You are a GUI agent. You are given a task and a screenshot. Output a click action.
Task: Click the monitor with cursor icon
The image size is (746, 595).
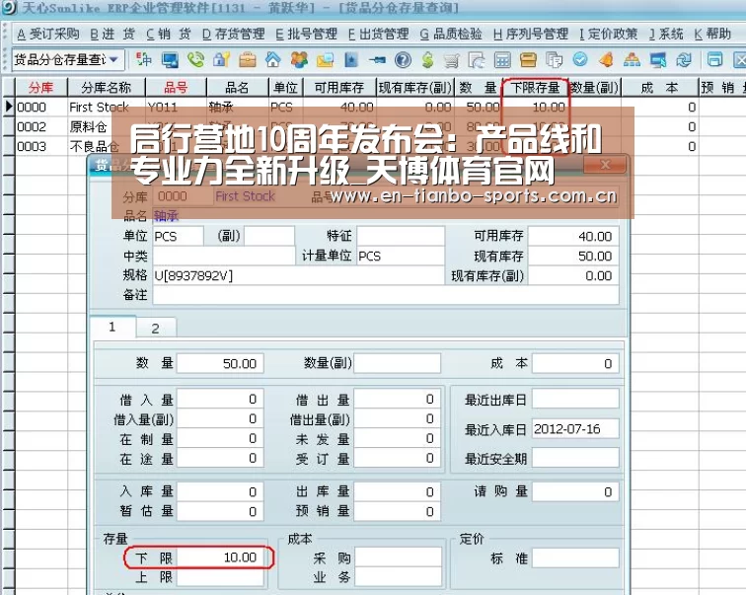(x=658, y=60)
